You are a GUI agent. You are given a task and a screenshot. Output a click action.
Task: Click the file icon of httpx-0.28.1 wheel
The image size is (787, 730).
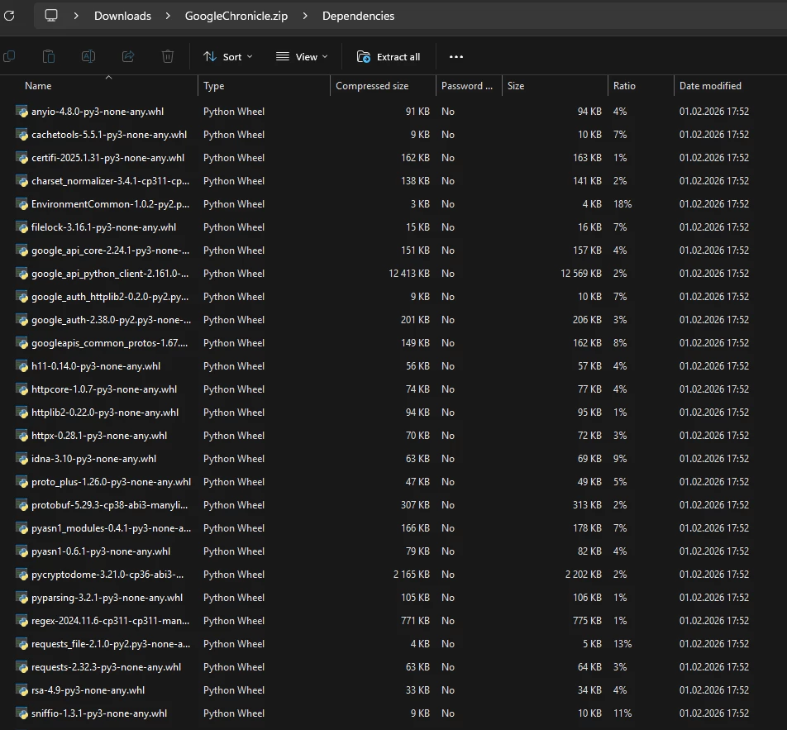tap(21, 436)
